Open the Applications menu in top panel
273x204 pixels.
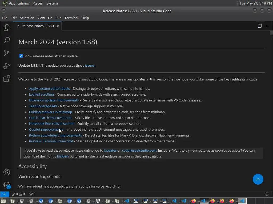[19, 3]
